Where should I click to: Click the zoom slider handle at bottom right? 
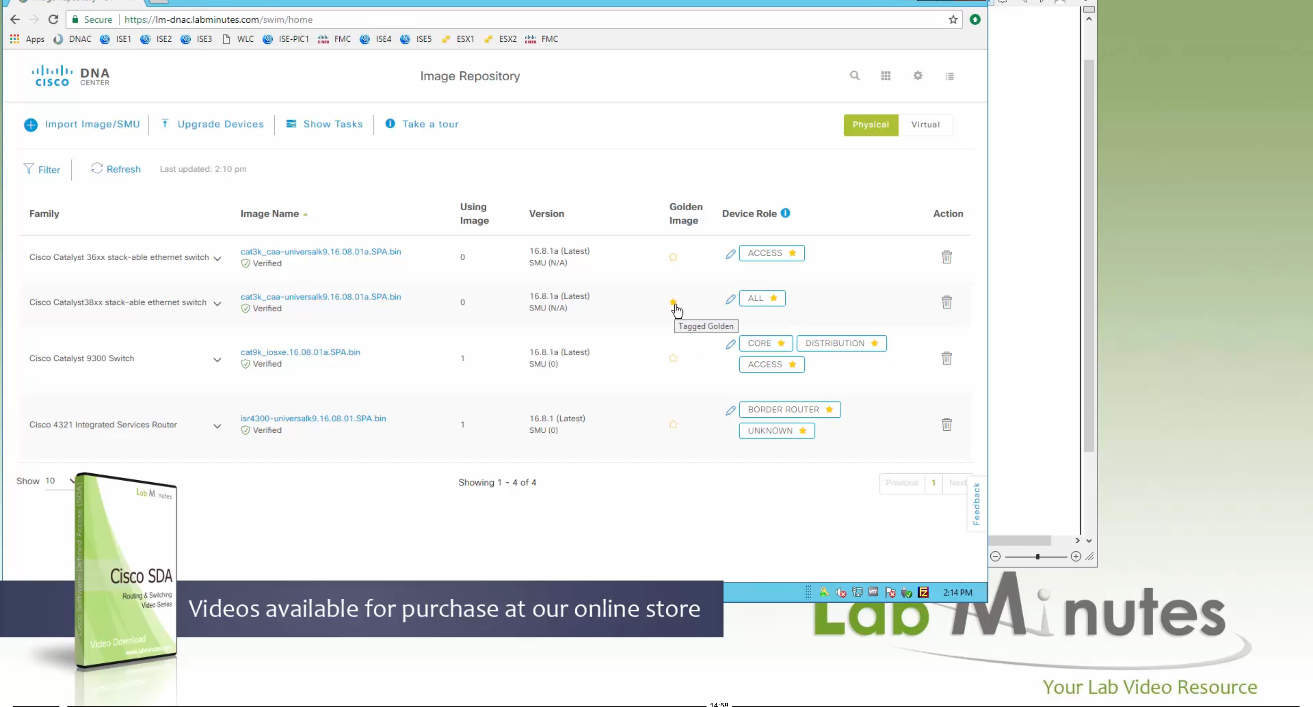point(1037,556)
